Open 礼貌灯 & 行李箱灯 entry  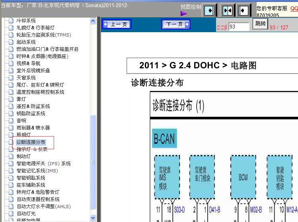(35, 28)
